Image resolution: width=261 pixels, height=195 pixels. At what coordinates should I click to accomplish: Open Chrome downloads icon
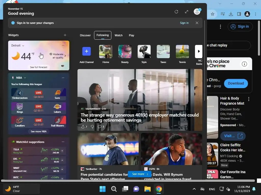pyautogui.click(x=231, y=14)
